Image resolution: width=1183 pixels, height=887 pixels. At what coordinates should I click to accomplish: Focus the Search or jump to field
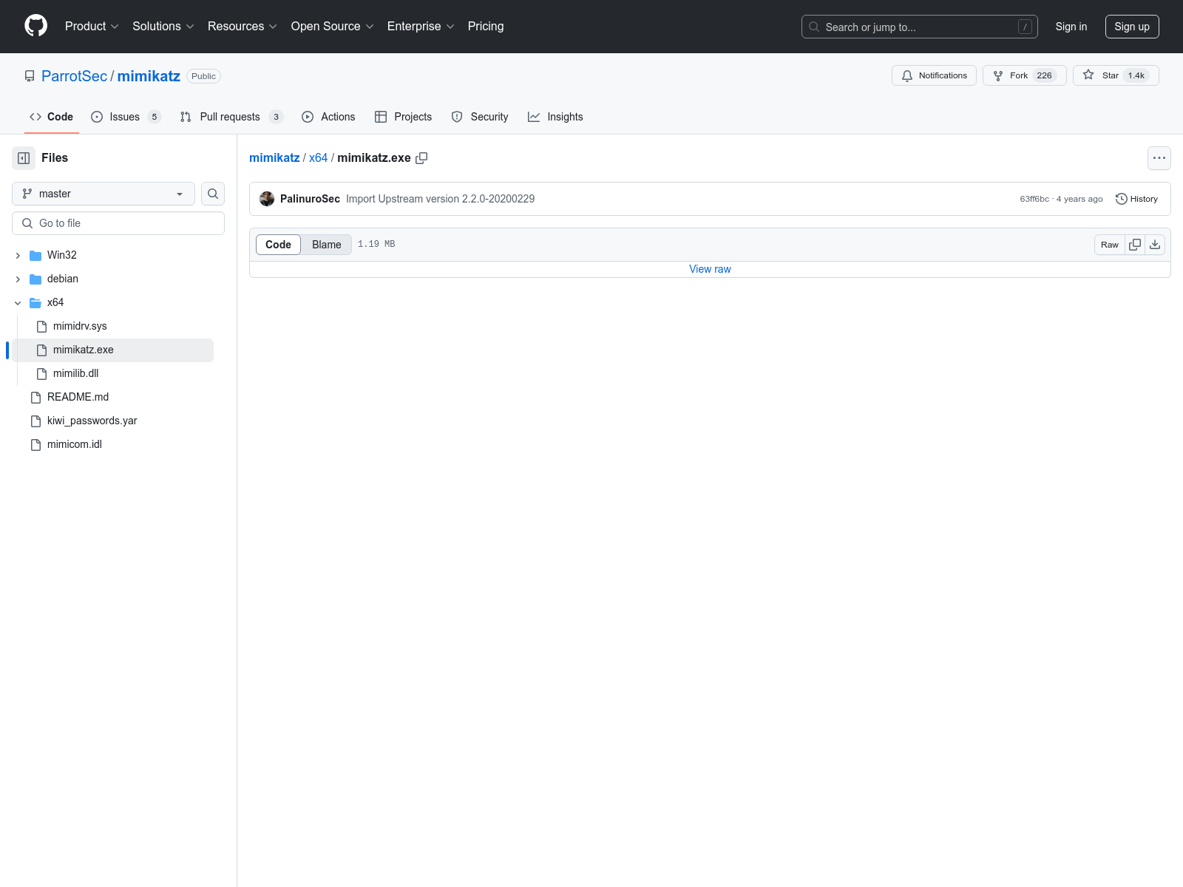click(919, 27)
